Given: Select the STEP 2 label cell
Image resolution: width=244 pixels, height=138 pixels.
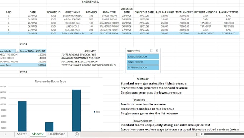Looking at the screenshot, I should point(23,44).
